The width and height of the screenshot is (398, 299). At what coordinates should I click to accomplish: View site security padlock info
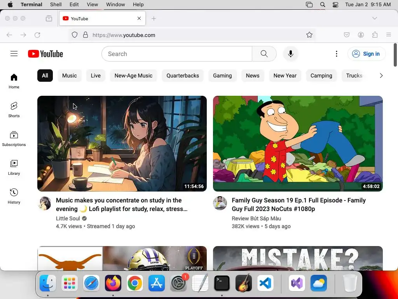click(x=86, y=35)
